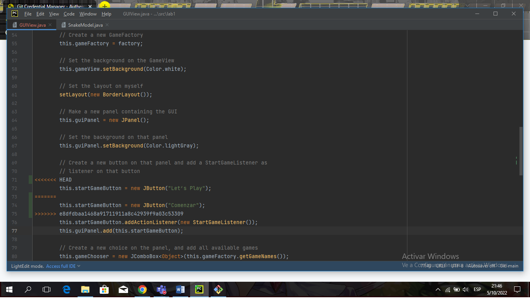Open the File menu

click(28, 14)
